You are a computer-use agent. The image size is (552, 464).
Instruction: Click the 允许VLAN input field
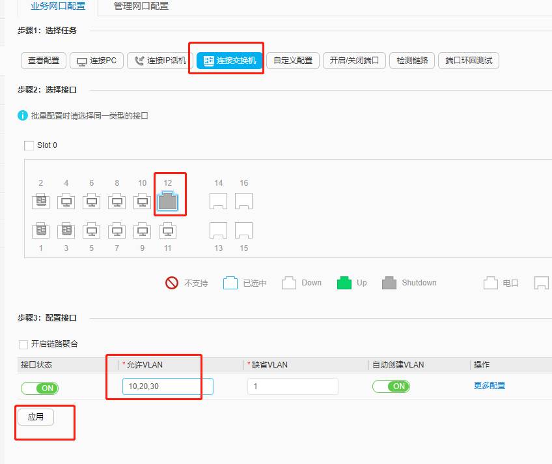coord(168,386)
